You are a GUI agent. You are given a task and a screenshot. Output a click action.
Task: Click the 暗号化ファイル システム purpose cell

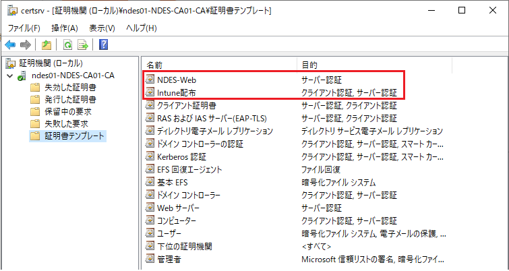[x=338, y=183]
